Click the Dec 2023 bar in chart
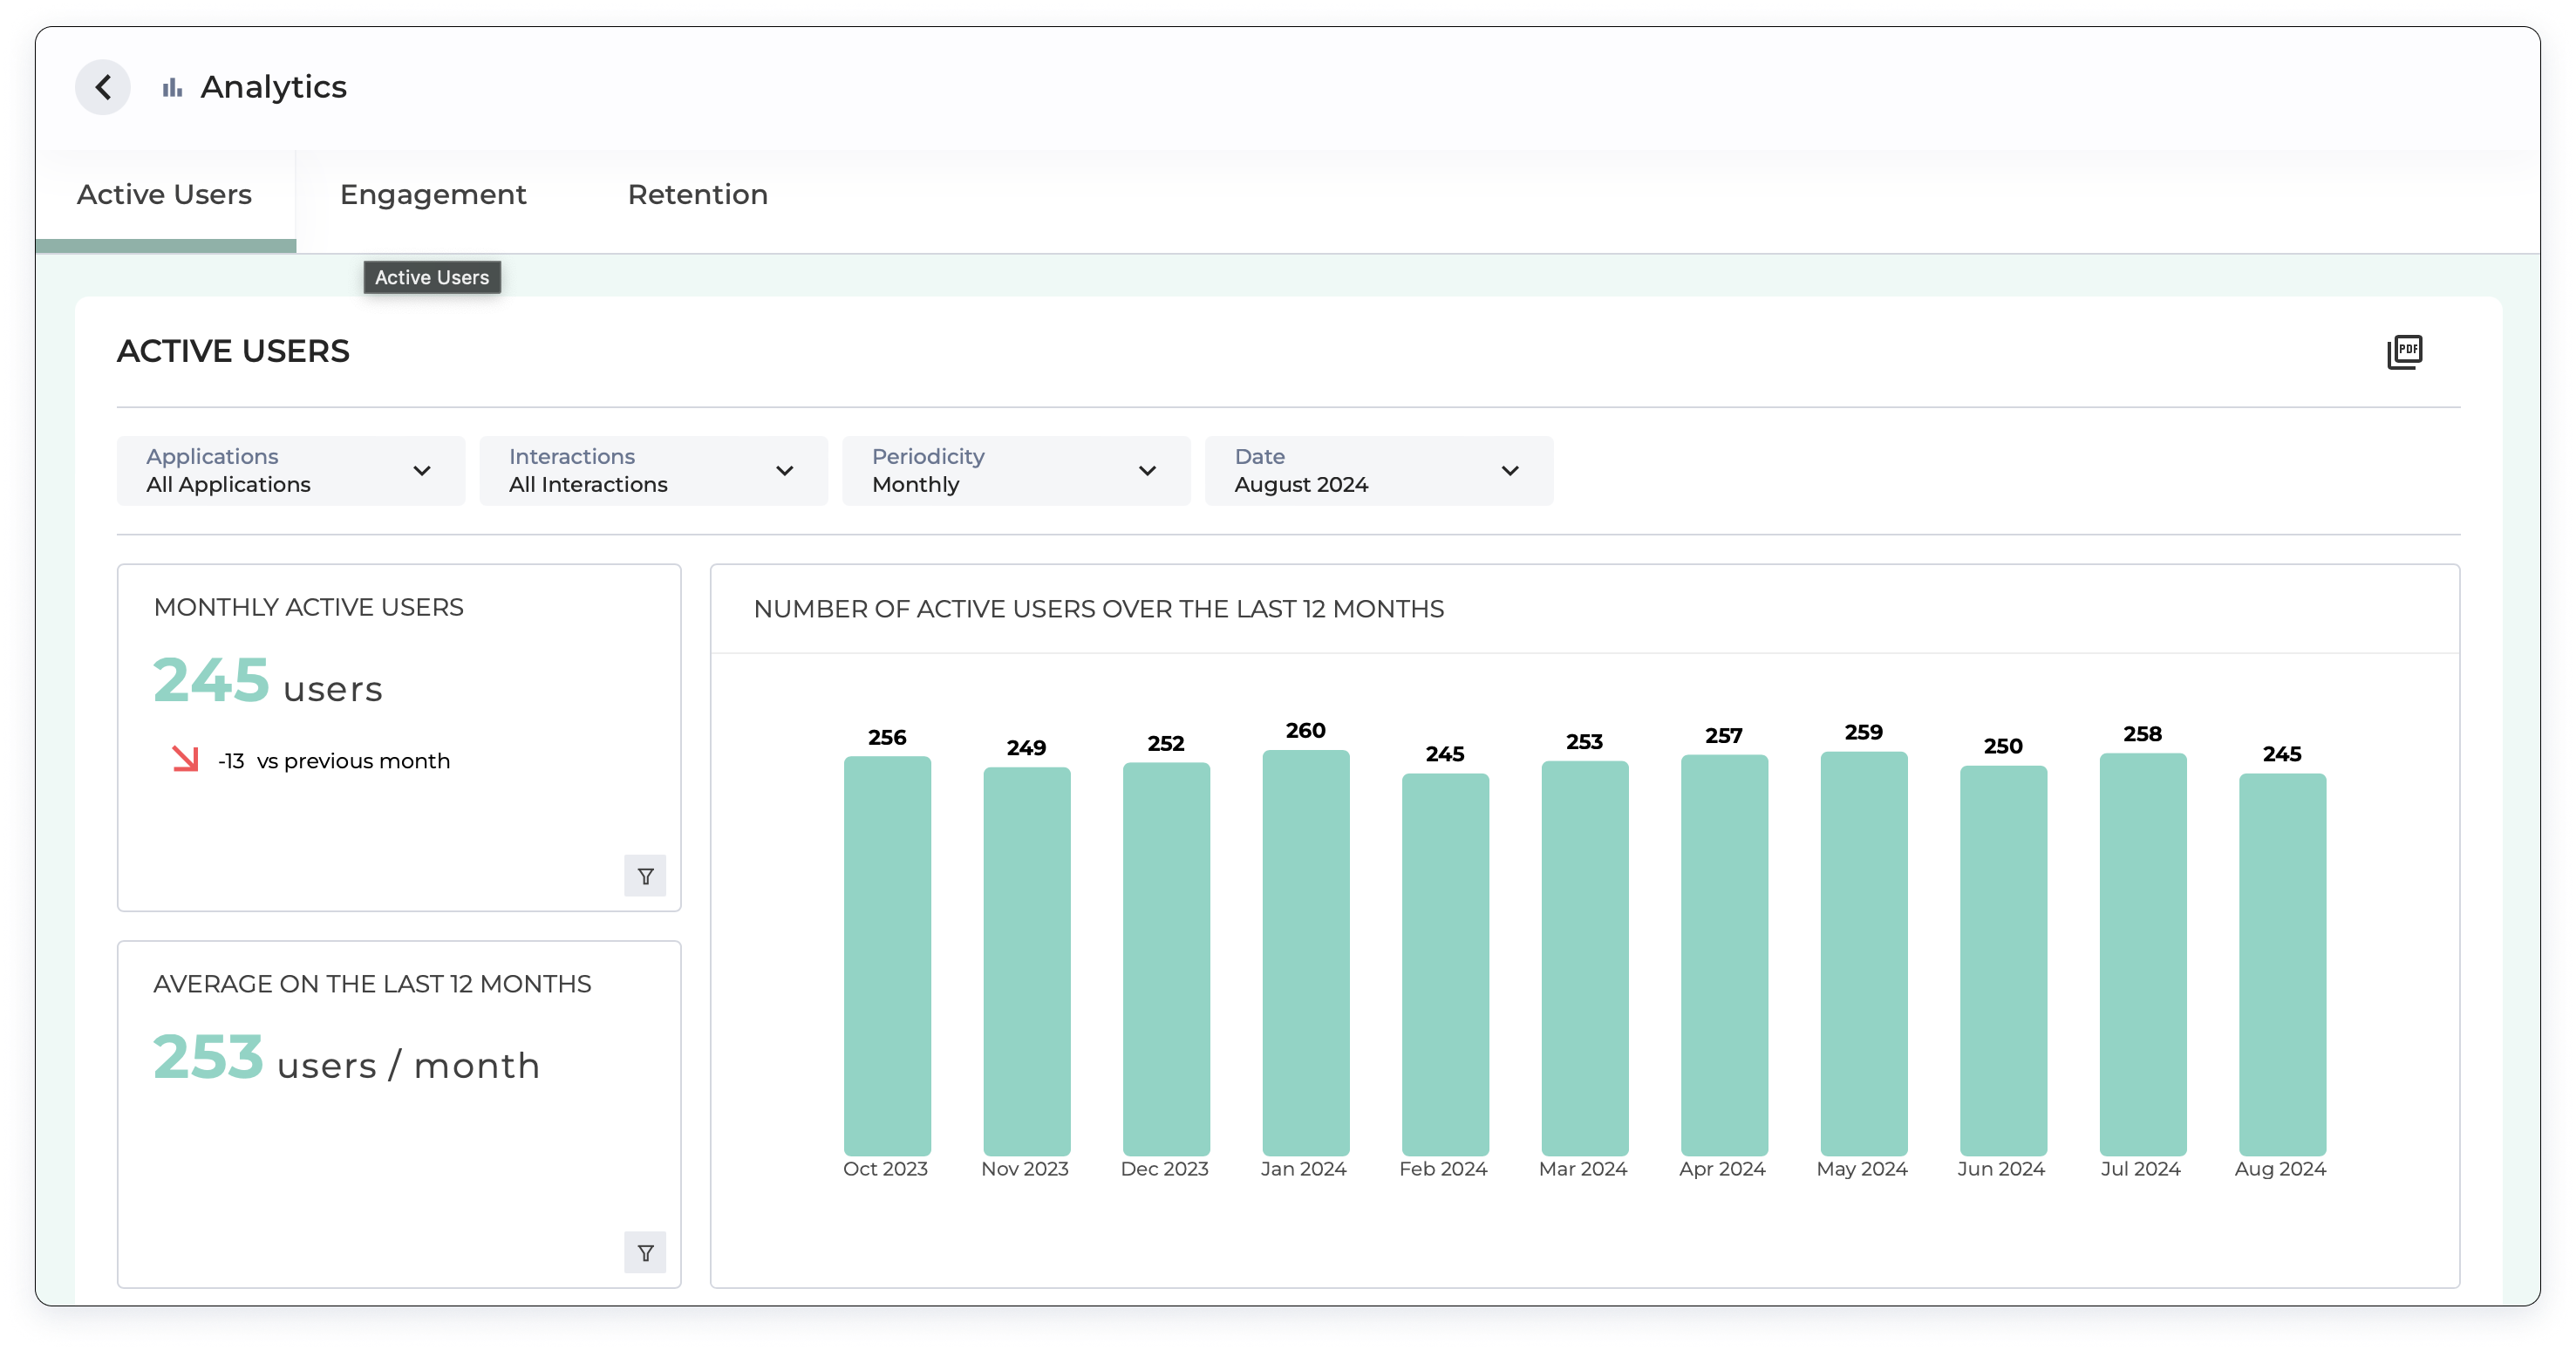The image size is (2576, 1350). pos(1166,959)
